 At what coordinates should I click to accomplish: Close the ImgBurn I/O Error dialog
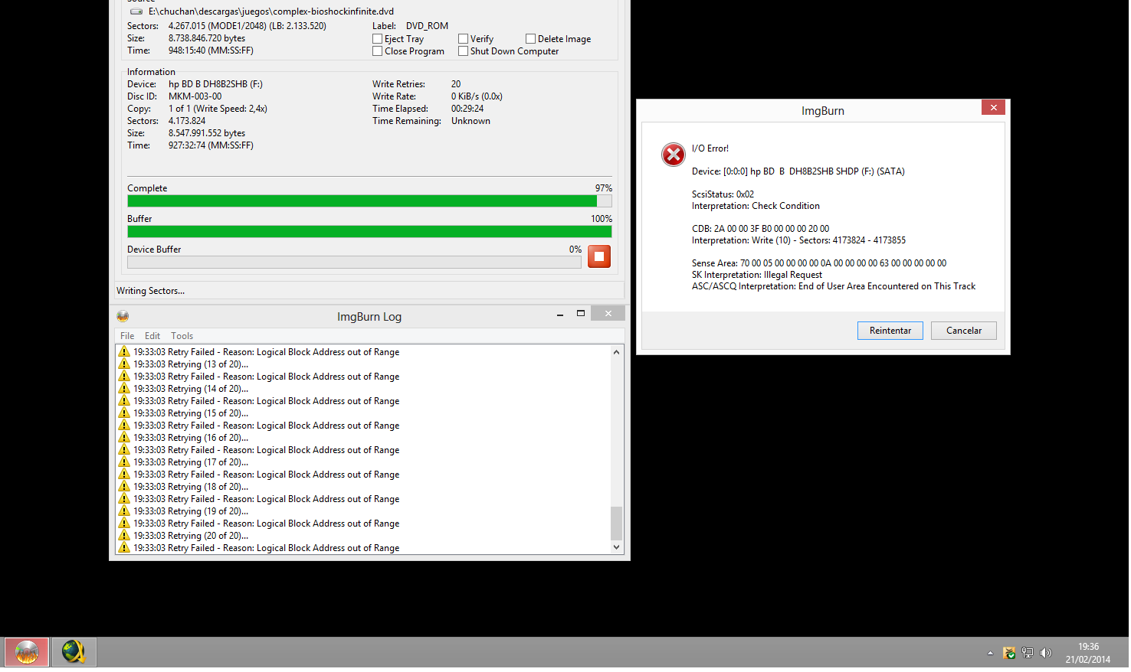993,108
